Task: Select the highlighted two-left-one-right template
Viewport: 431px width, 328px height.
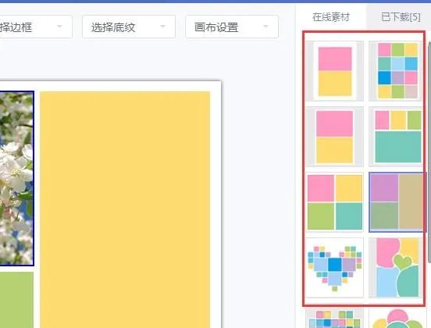Action: 397,202
